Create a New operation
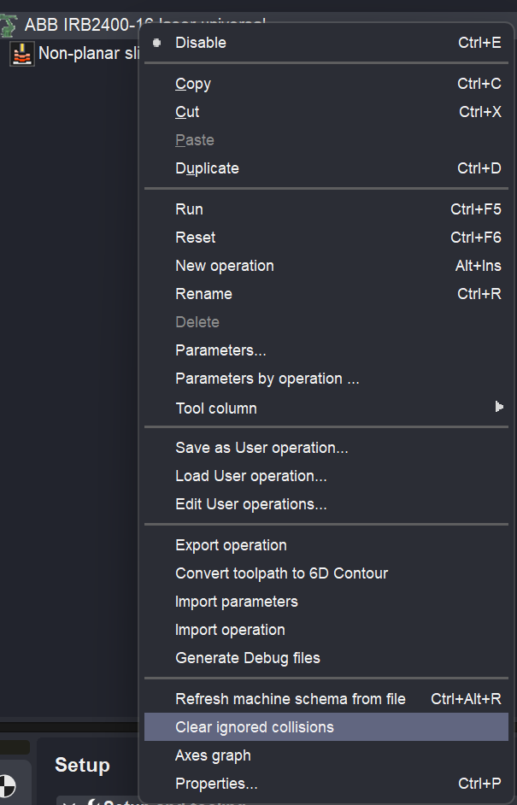 click(224, 266)
